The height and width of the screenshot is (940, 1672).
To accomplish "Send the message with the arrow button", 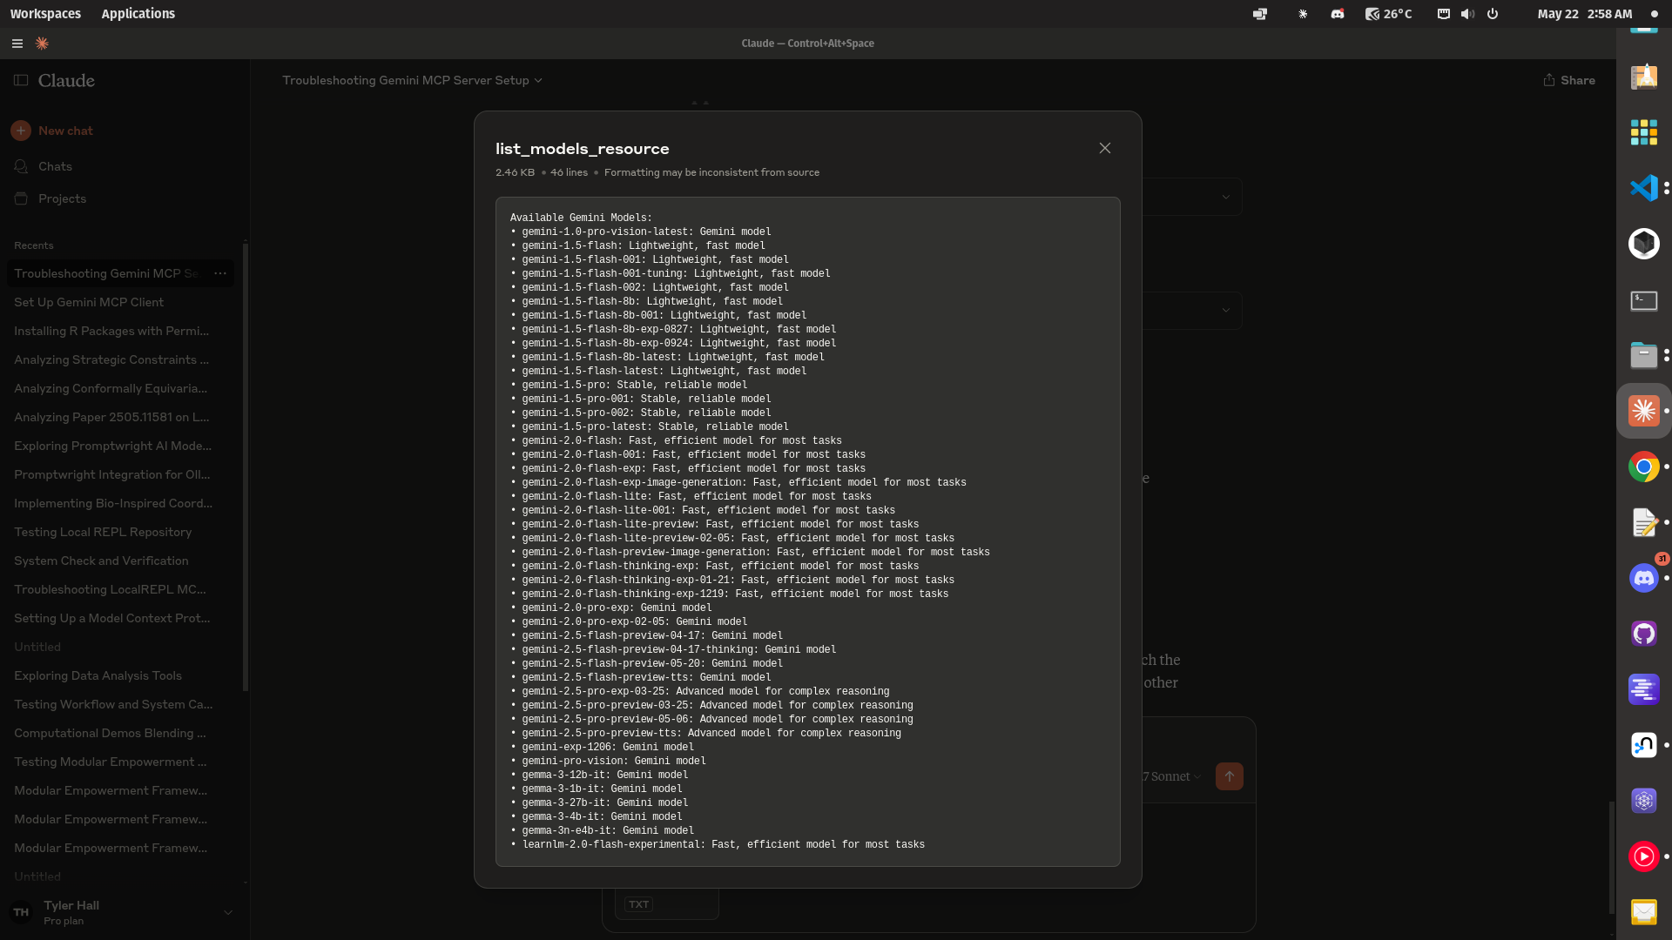I will pyautogui.click(x=1230, y=776).
